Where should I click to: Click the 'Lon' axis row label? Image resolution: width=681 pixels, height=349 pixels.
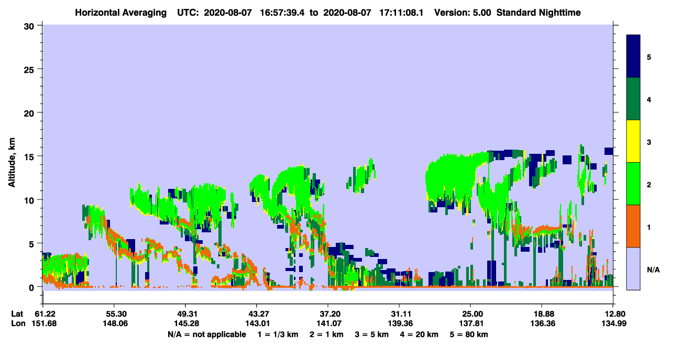(x=18, y=323)
